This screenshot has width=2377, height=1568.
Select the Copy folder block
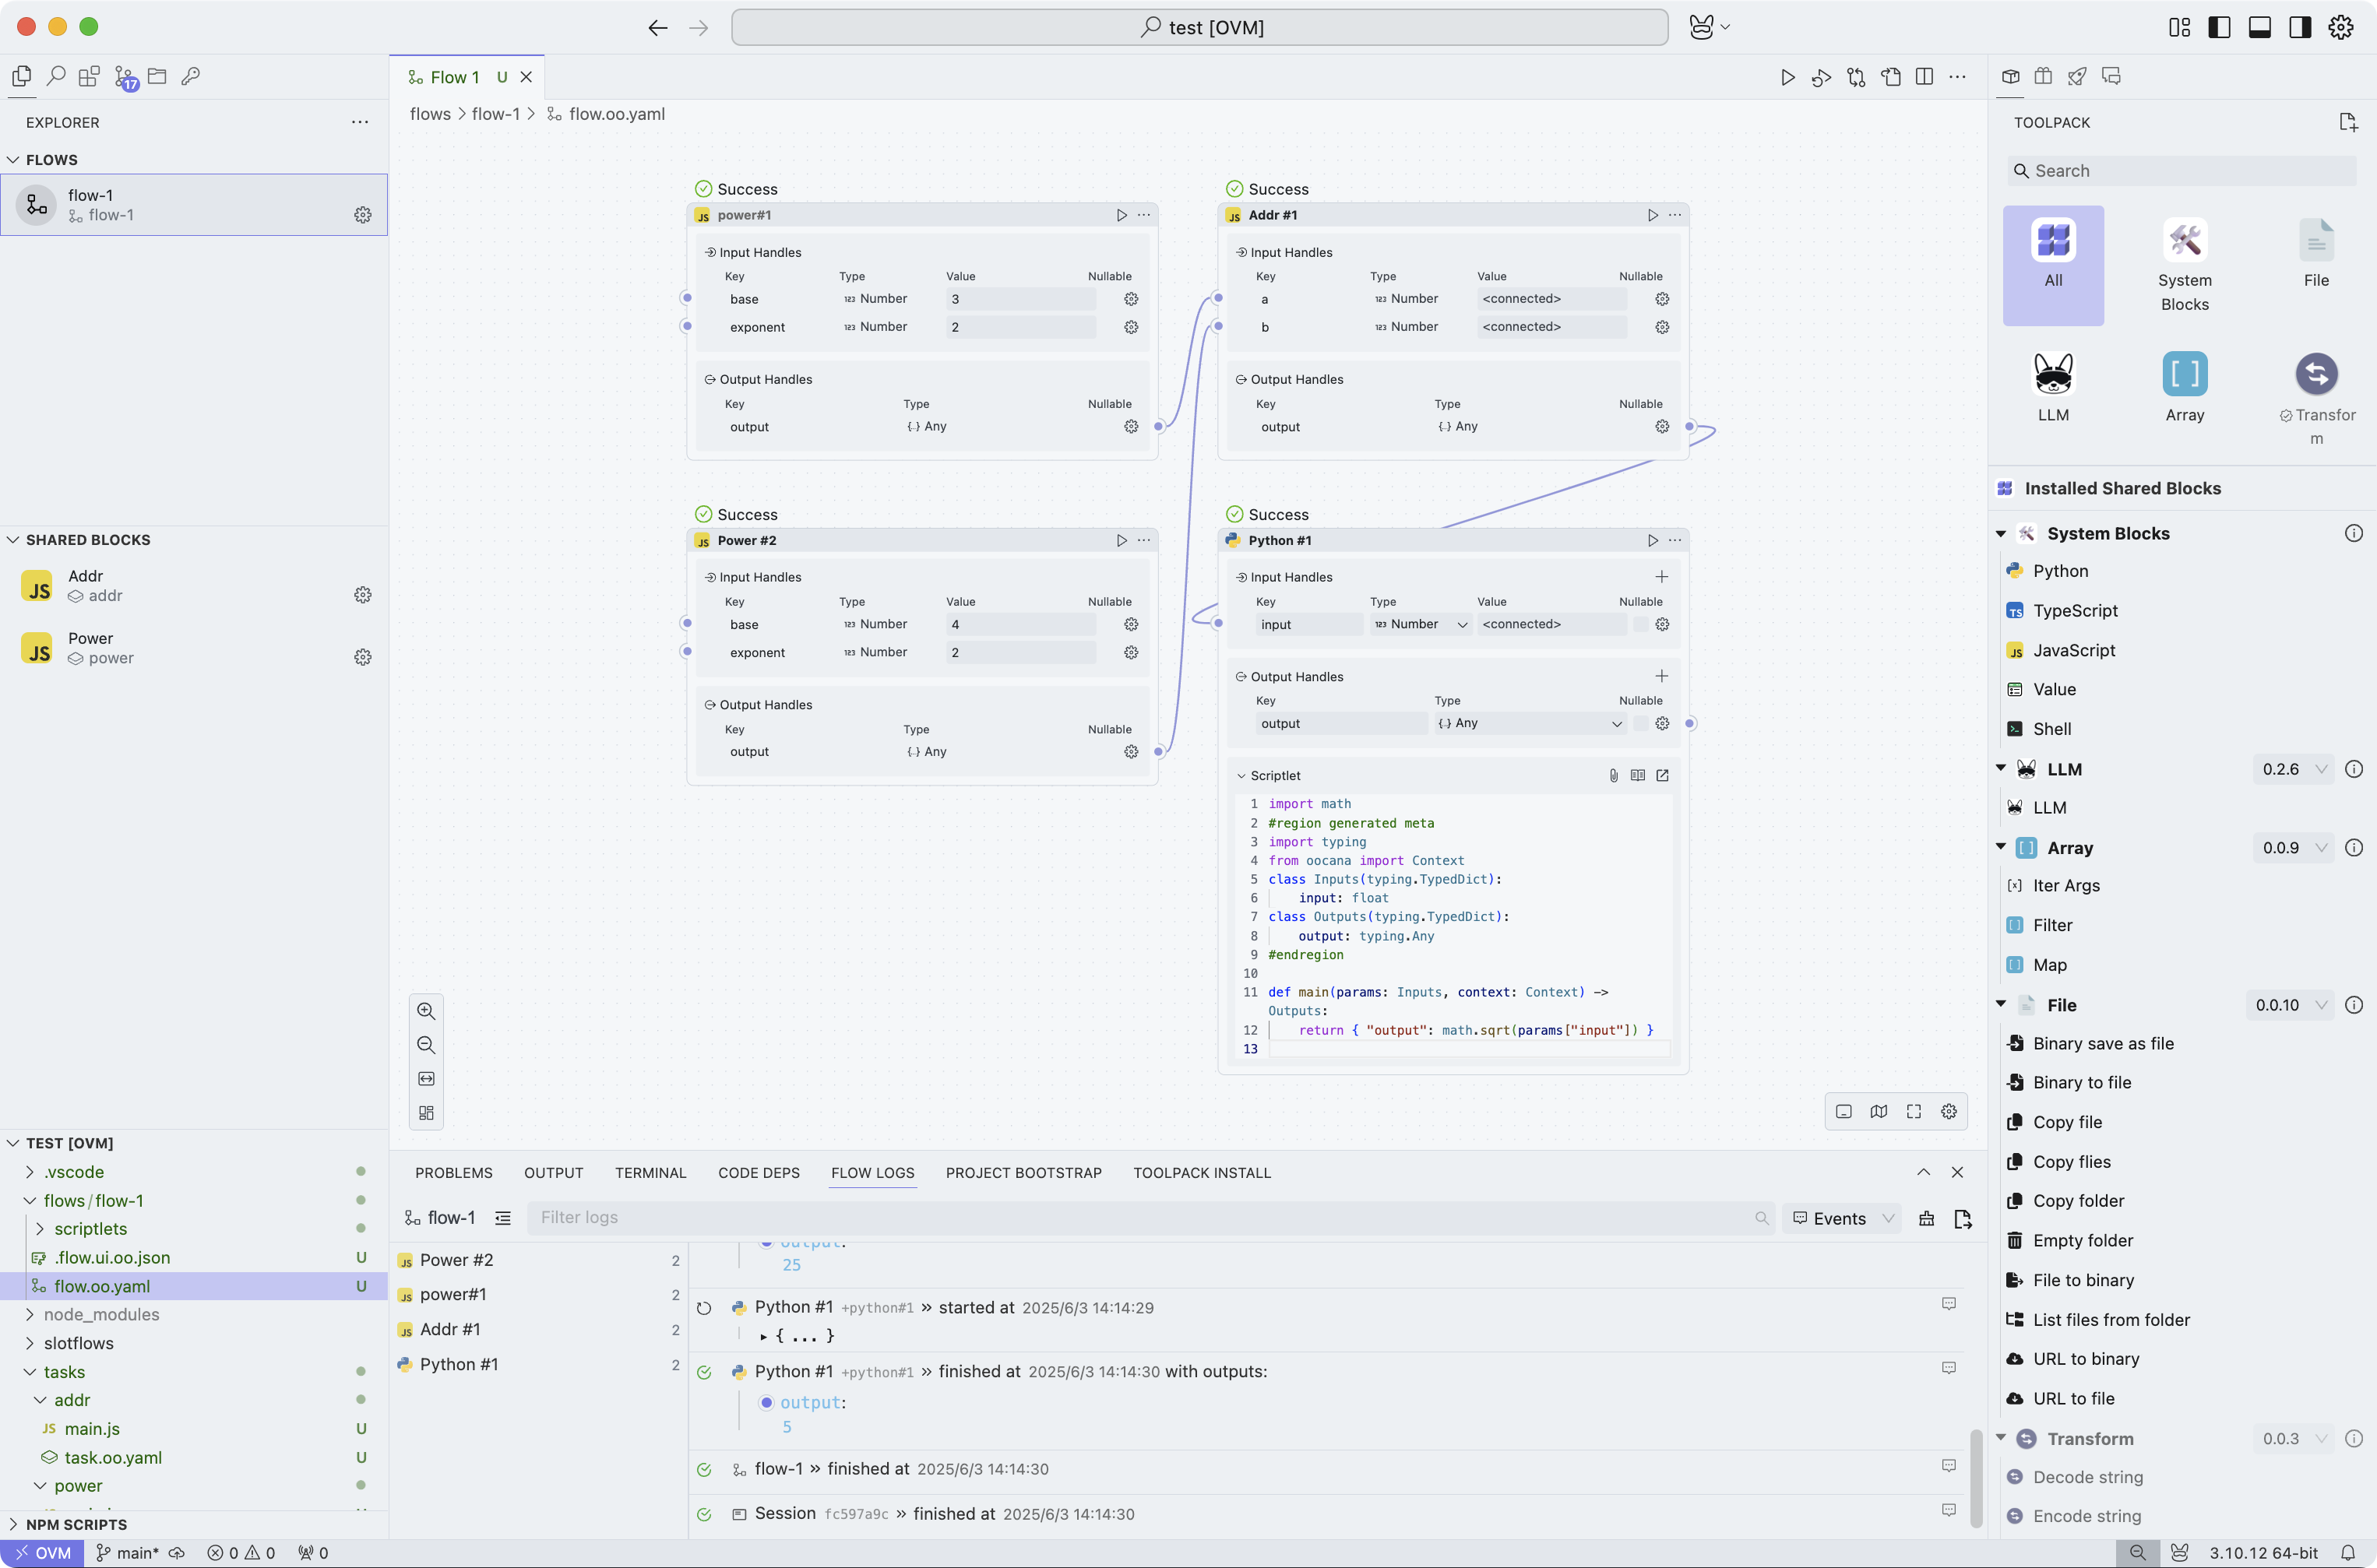[2078, 1201]
